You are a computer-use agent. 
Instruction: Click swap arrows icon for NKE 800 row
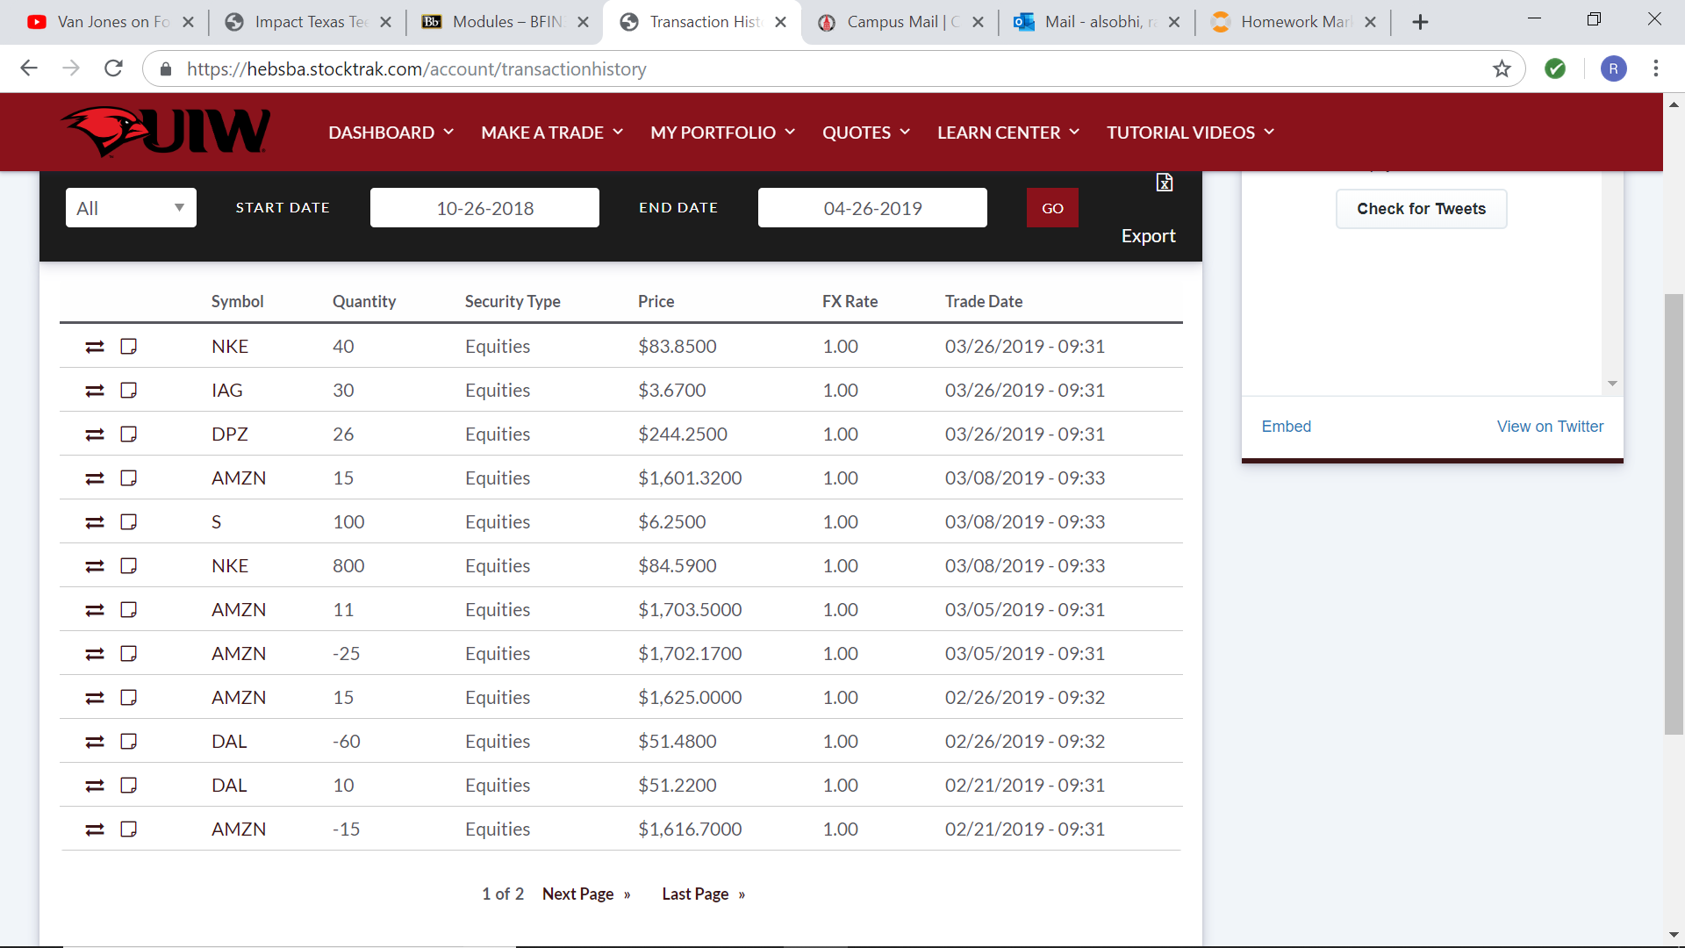95,566
